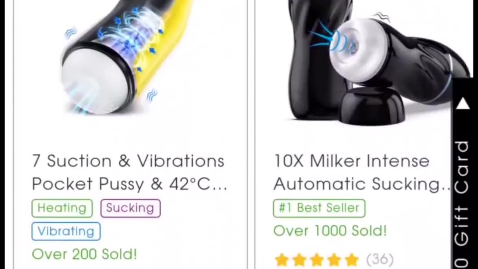Image resolution: width=478 pixels, height=269 pixels.
Task: Select the Sucking tag
Action: 130,208
